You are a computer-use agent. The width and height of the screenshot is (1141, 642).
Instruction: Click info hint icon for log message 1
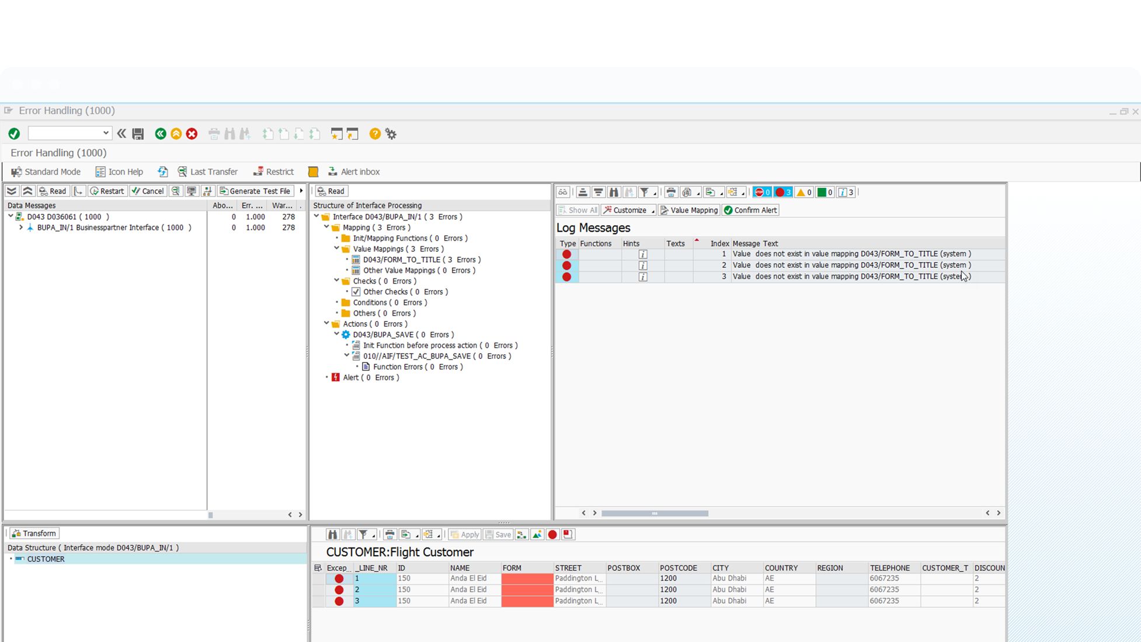point(642,254)
